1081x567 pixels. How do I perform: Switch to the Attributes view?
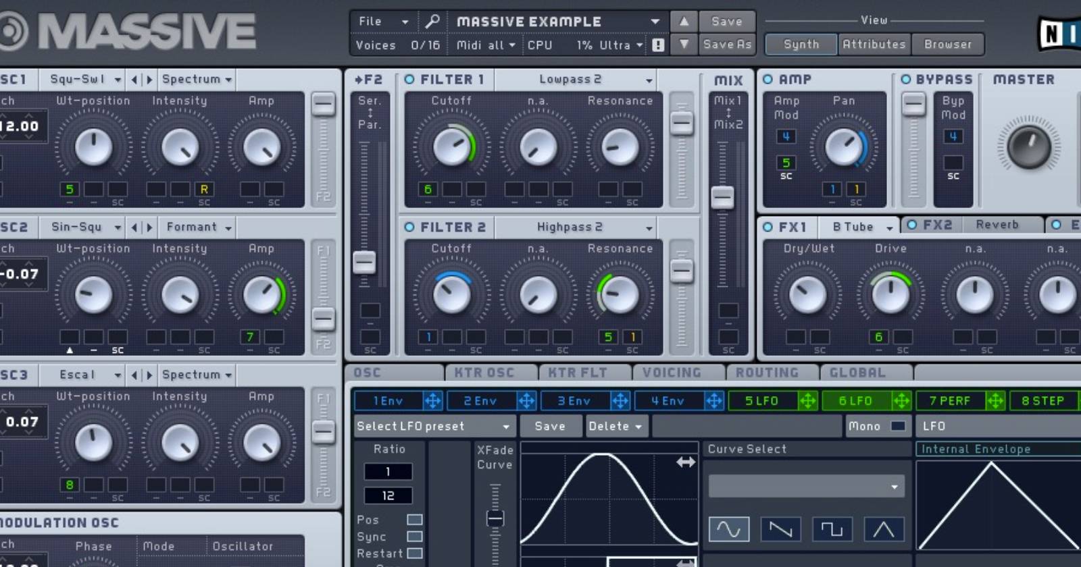click(874, 45)
